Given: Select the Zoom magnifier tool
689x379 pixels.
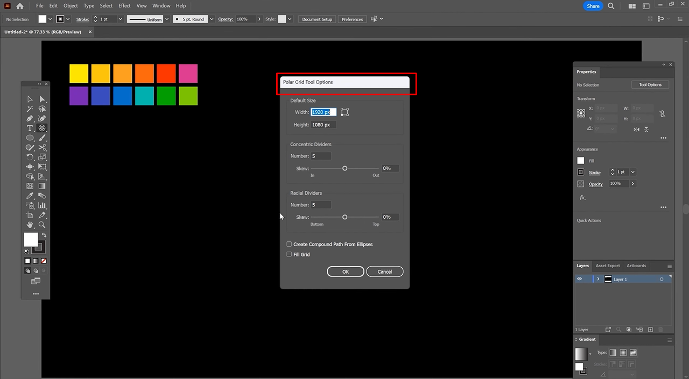Looking at the screenshot, I should 42,225.
